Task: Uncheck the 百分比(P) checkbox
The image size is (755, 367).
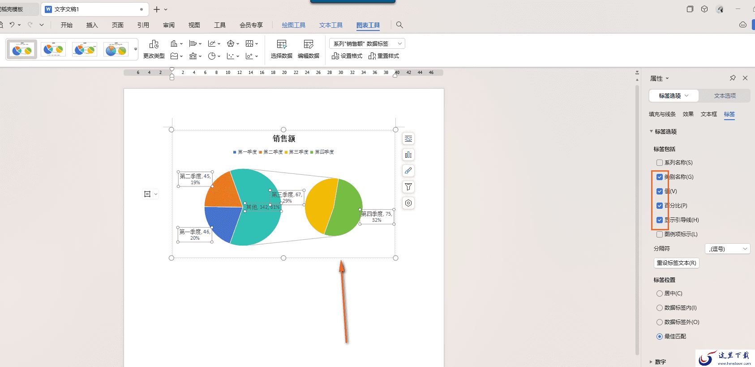Action: click(x=659, y=206)
